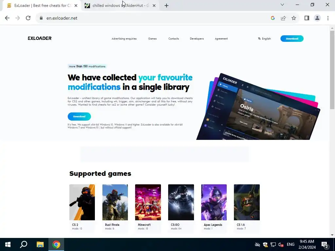Click the ENG input language indicator
The height and width of the screenshot is (251, 335).
coord(291,244)
